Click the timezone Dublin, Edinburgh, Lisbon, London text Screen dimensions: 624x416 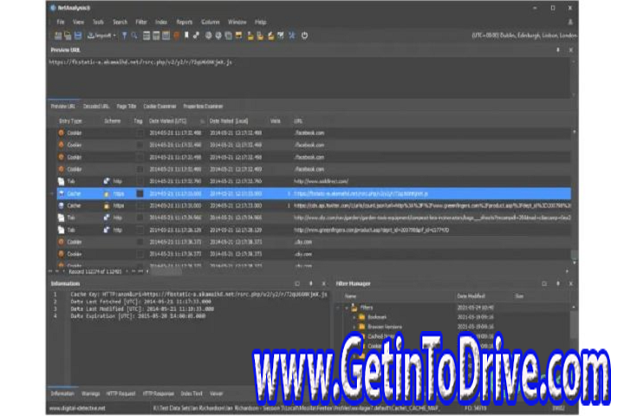pos(524,36)
